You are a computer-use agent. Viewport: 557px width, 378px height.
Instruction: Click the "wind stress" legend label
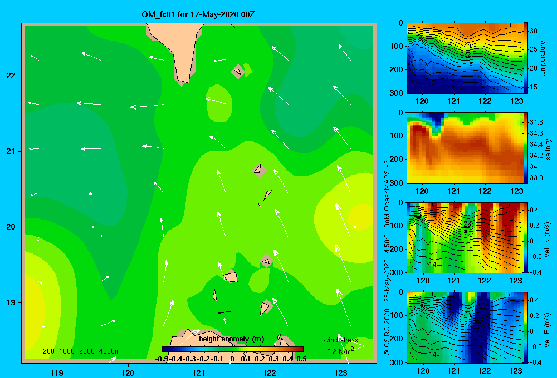coord(341,340)
